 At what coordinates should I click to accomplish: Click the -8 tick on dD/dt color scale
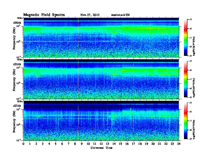(190, 88)
